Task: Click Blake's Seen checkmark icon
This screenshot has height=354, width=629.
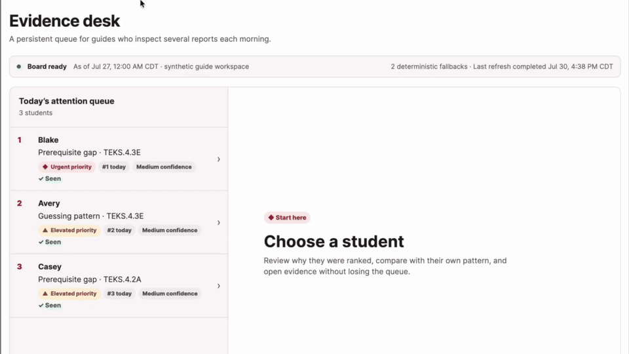Action: 41,179
